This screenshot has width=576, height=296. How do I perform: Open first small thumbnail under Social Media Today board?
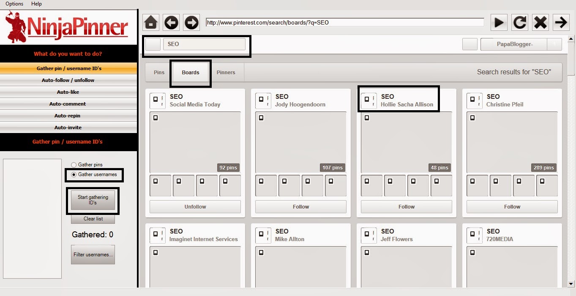pyautogui.click(x=161, y=186)
